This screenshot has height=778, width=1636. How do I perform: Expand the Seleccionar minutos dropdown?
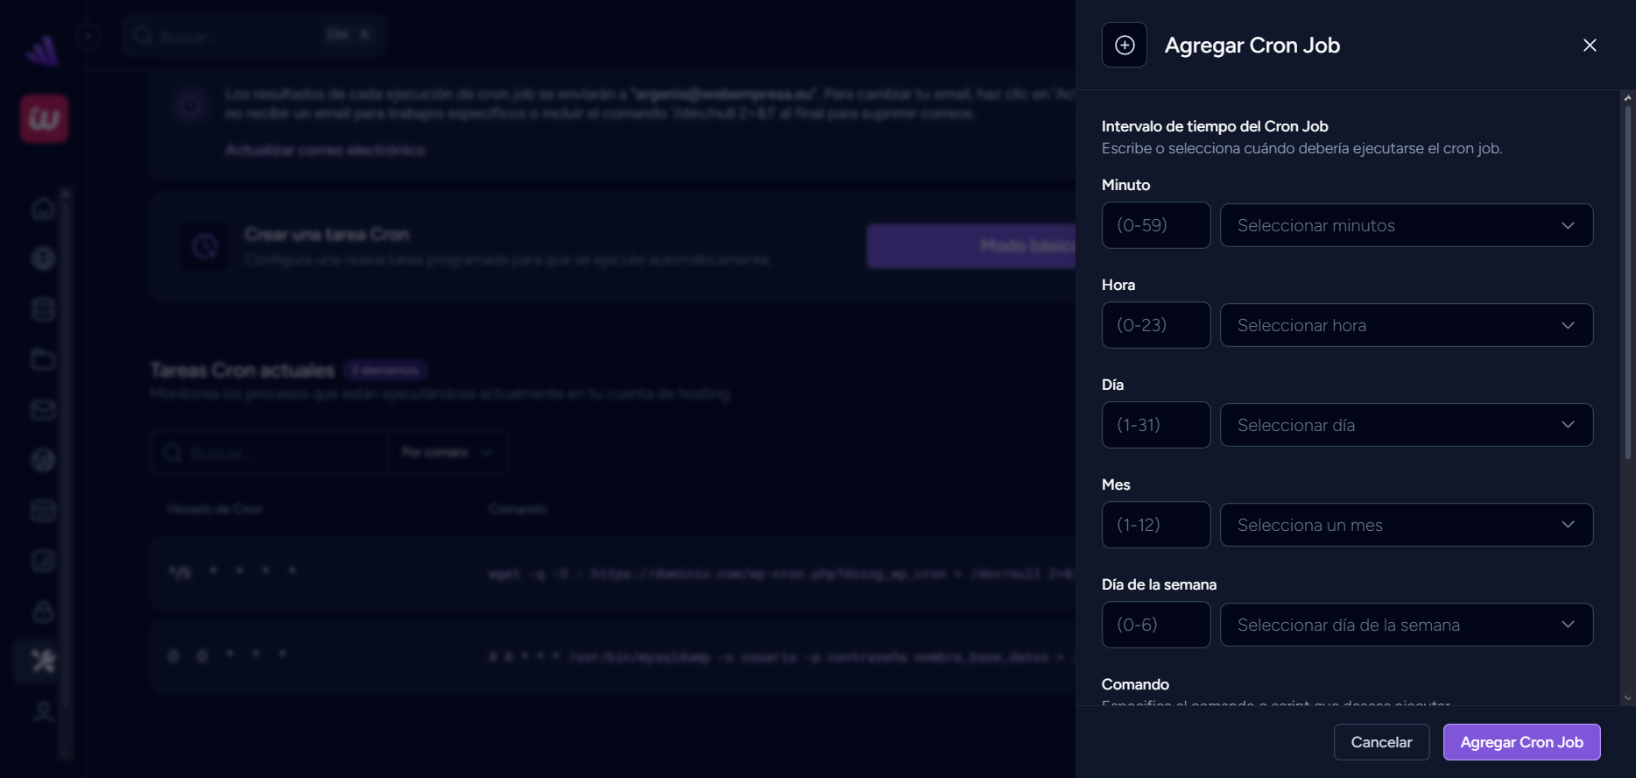1406,226
